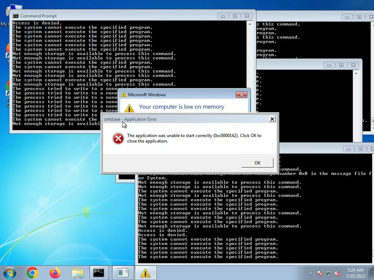Viewport: 374px width, 280px height.
Task: Open the clock showing 5:24 AM
Action: click(355, 270)
